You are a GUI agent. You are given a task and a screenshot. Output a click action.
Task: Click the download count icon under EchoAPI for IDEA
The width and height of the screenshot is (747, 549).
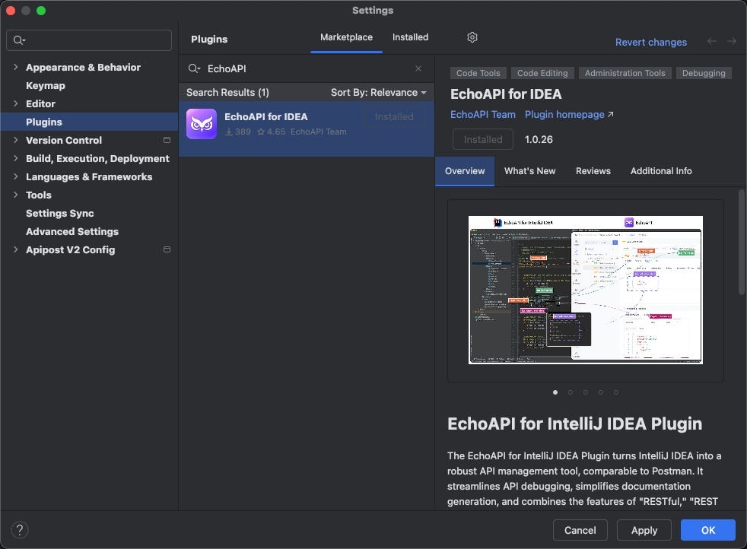pos(228,132)
